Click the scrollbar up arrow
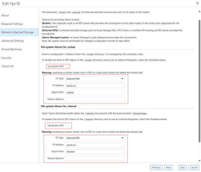This screenshot has height=172, width=201. coord(199,12)
